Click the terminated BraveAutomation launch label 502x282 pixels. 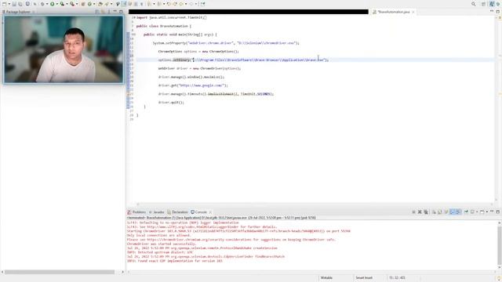point(221,218)
